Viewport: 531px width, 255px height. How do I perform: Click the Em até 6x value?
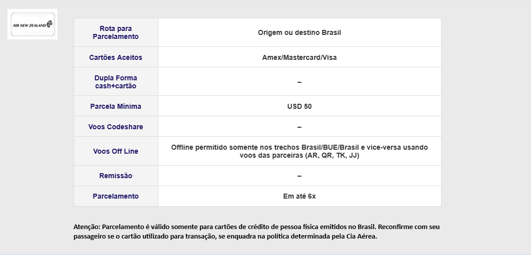[x=299, y=196]
